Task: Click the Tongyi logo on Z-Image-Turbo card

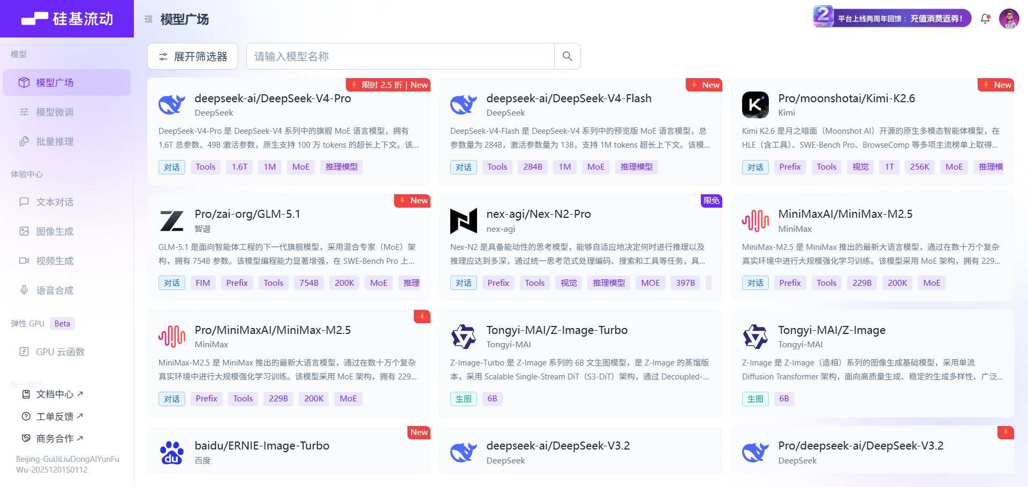Action: tap(464, 337)
